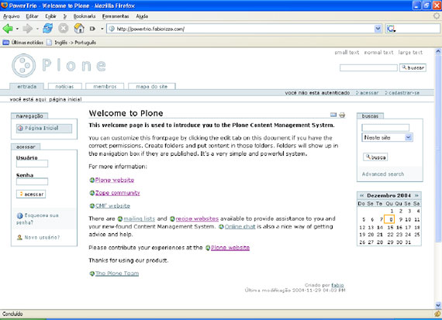
Task: Click the Senha password field
Action: (32, 181)
